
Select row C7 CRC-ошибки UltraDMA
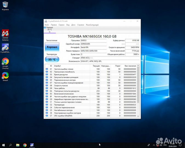[91, 116]
